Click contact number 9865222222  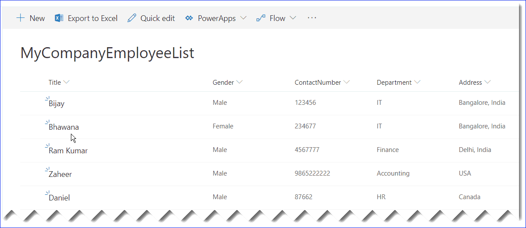point(312,173)
